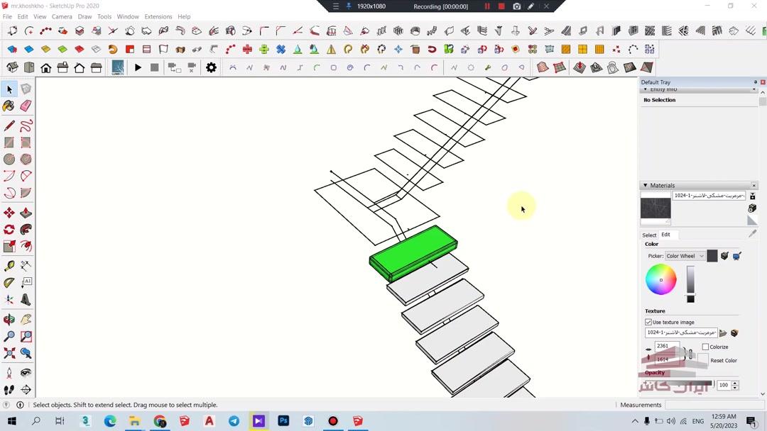The width and height of the screenshot is (767, 431).
Task: Open Telegram from the taskbar
Action: click(234, 421)
